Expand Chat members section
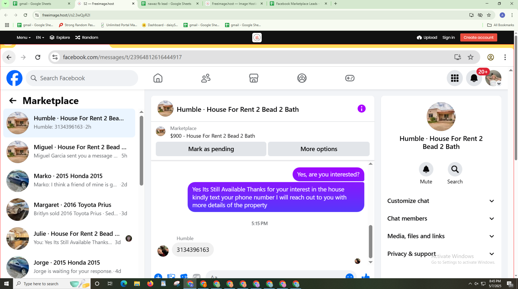This screenshot has height=289, width=518. (441, 218)
